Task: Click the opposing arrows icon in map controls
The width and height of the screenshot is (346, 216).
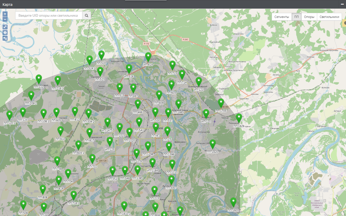Action: coord(5,38)
